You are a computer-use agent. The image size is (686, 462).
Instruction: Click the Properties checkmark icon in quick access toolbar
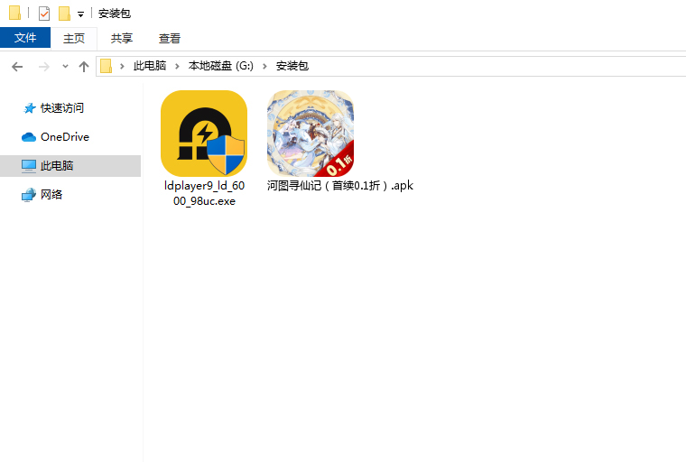pos(43,14)
